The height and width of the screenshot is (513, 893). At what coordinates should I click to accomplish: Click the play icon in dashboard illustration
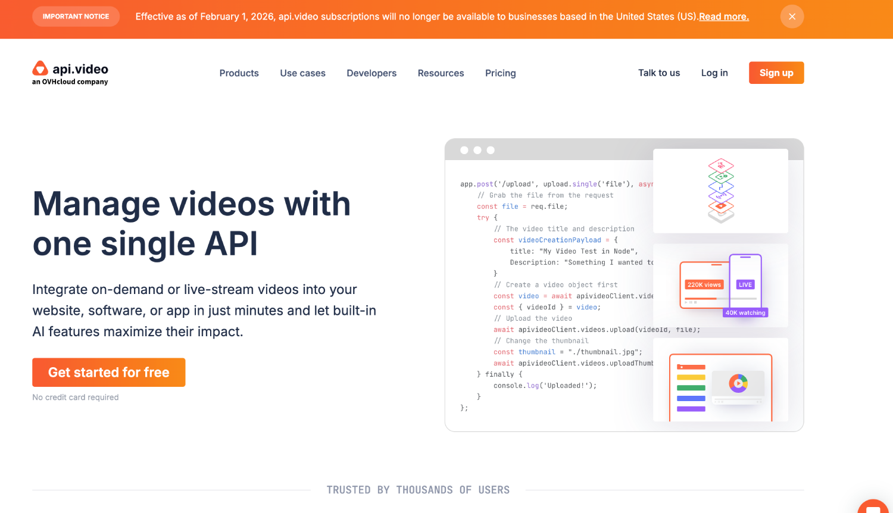(x=738, y=384)
